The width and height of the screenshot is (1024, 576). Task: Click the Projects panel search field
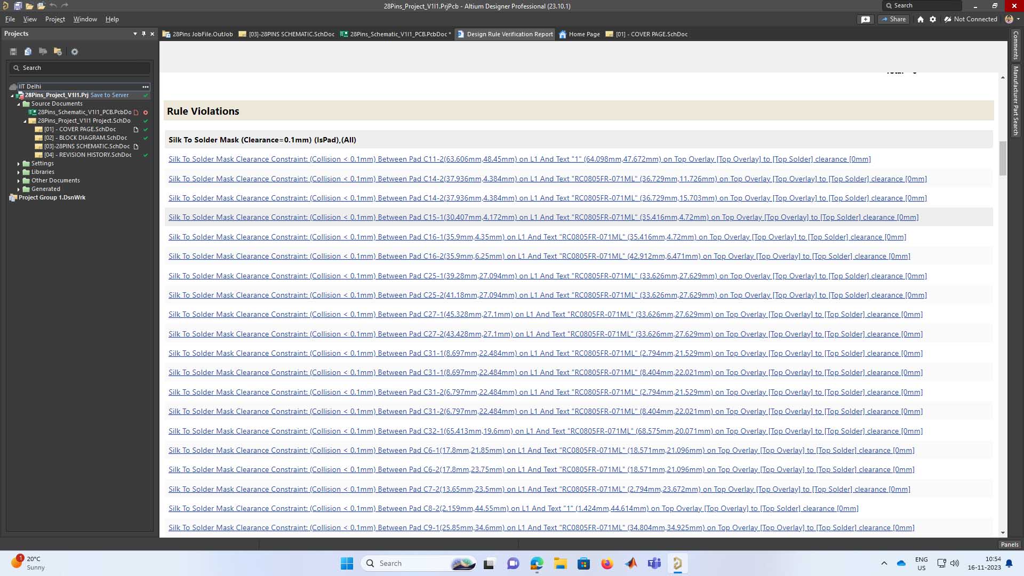(80, 68)
